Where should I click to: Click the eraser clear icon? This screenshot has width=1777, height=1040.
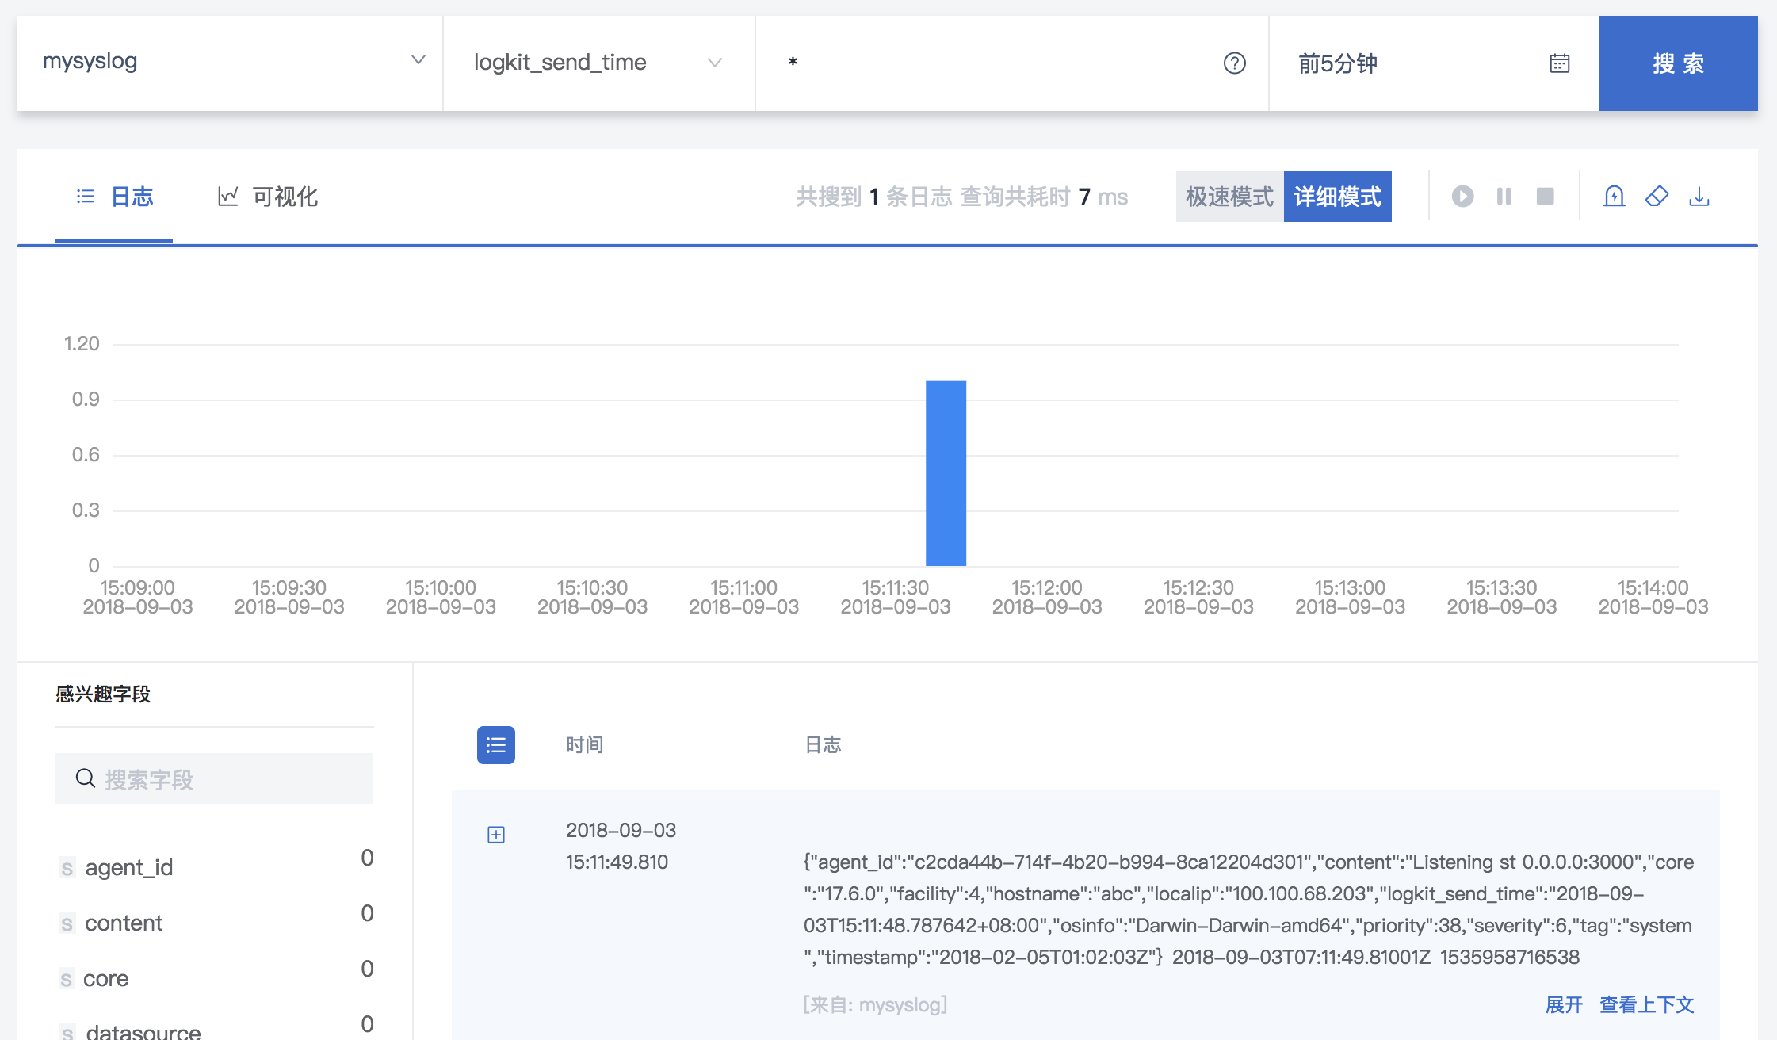[x=1657, y=196]
